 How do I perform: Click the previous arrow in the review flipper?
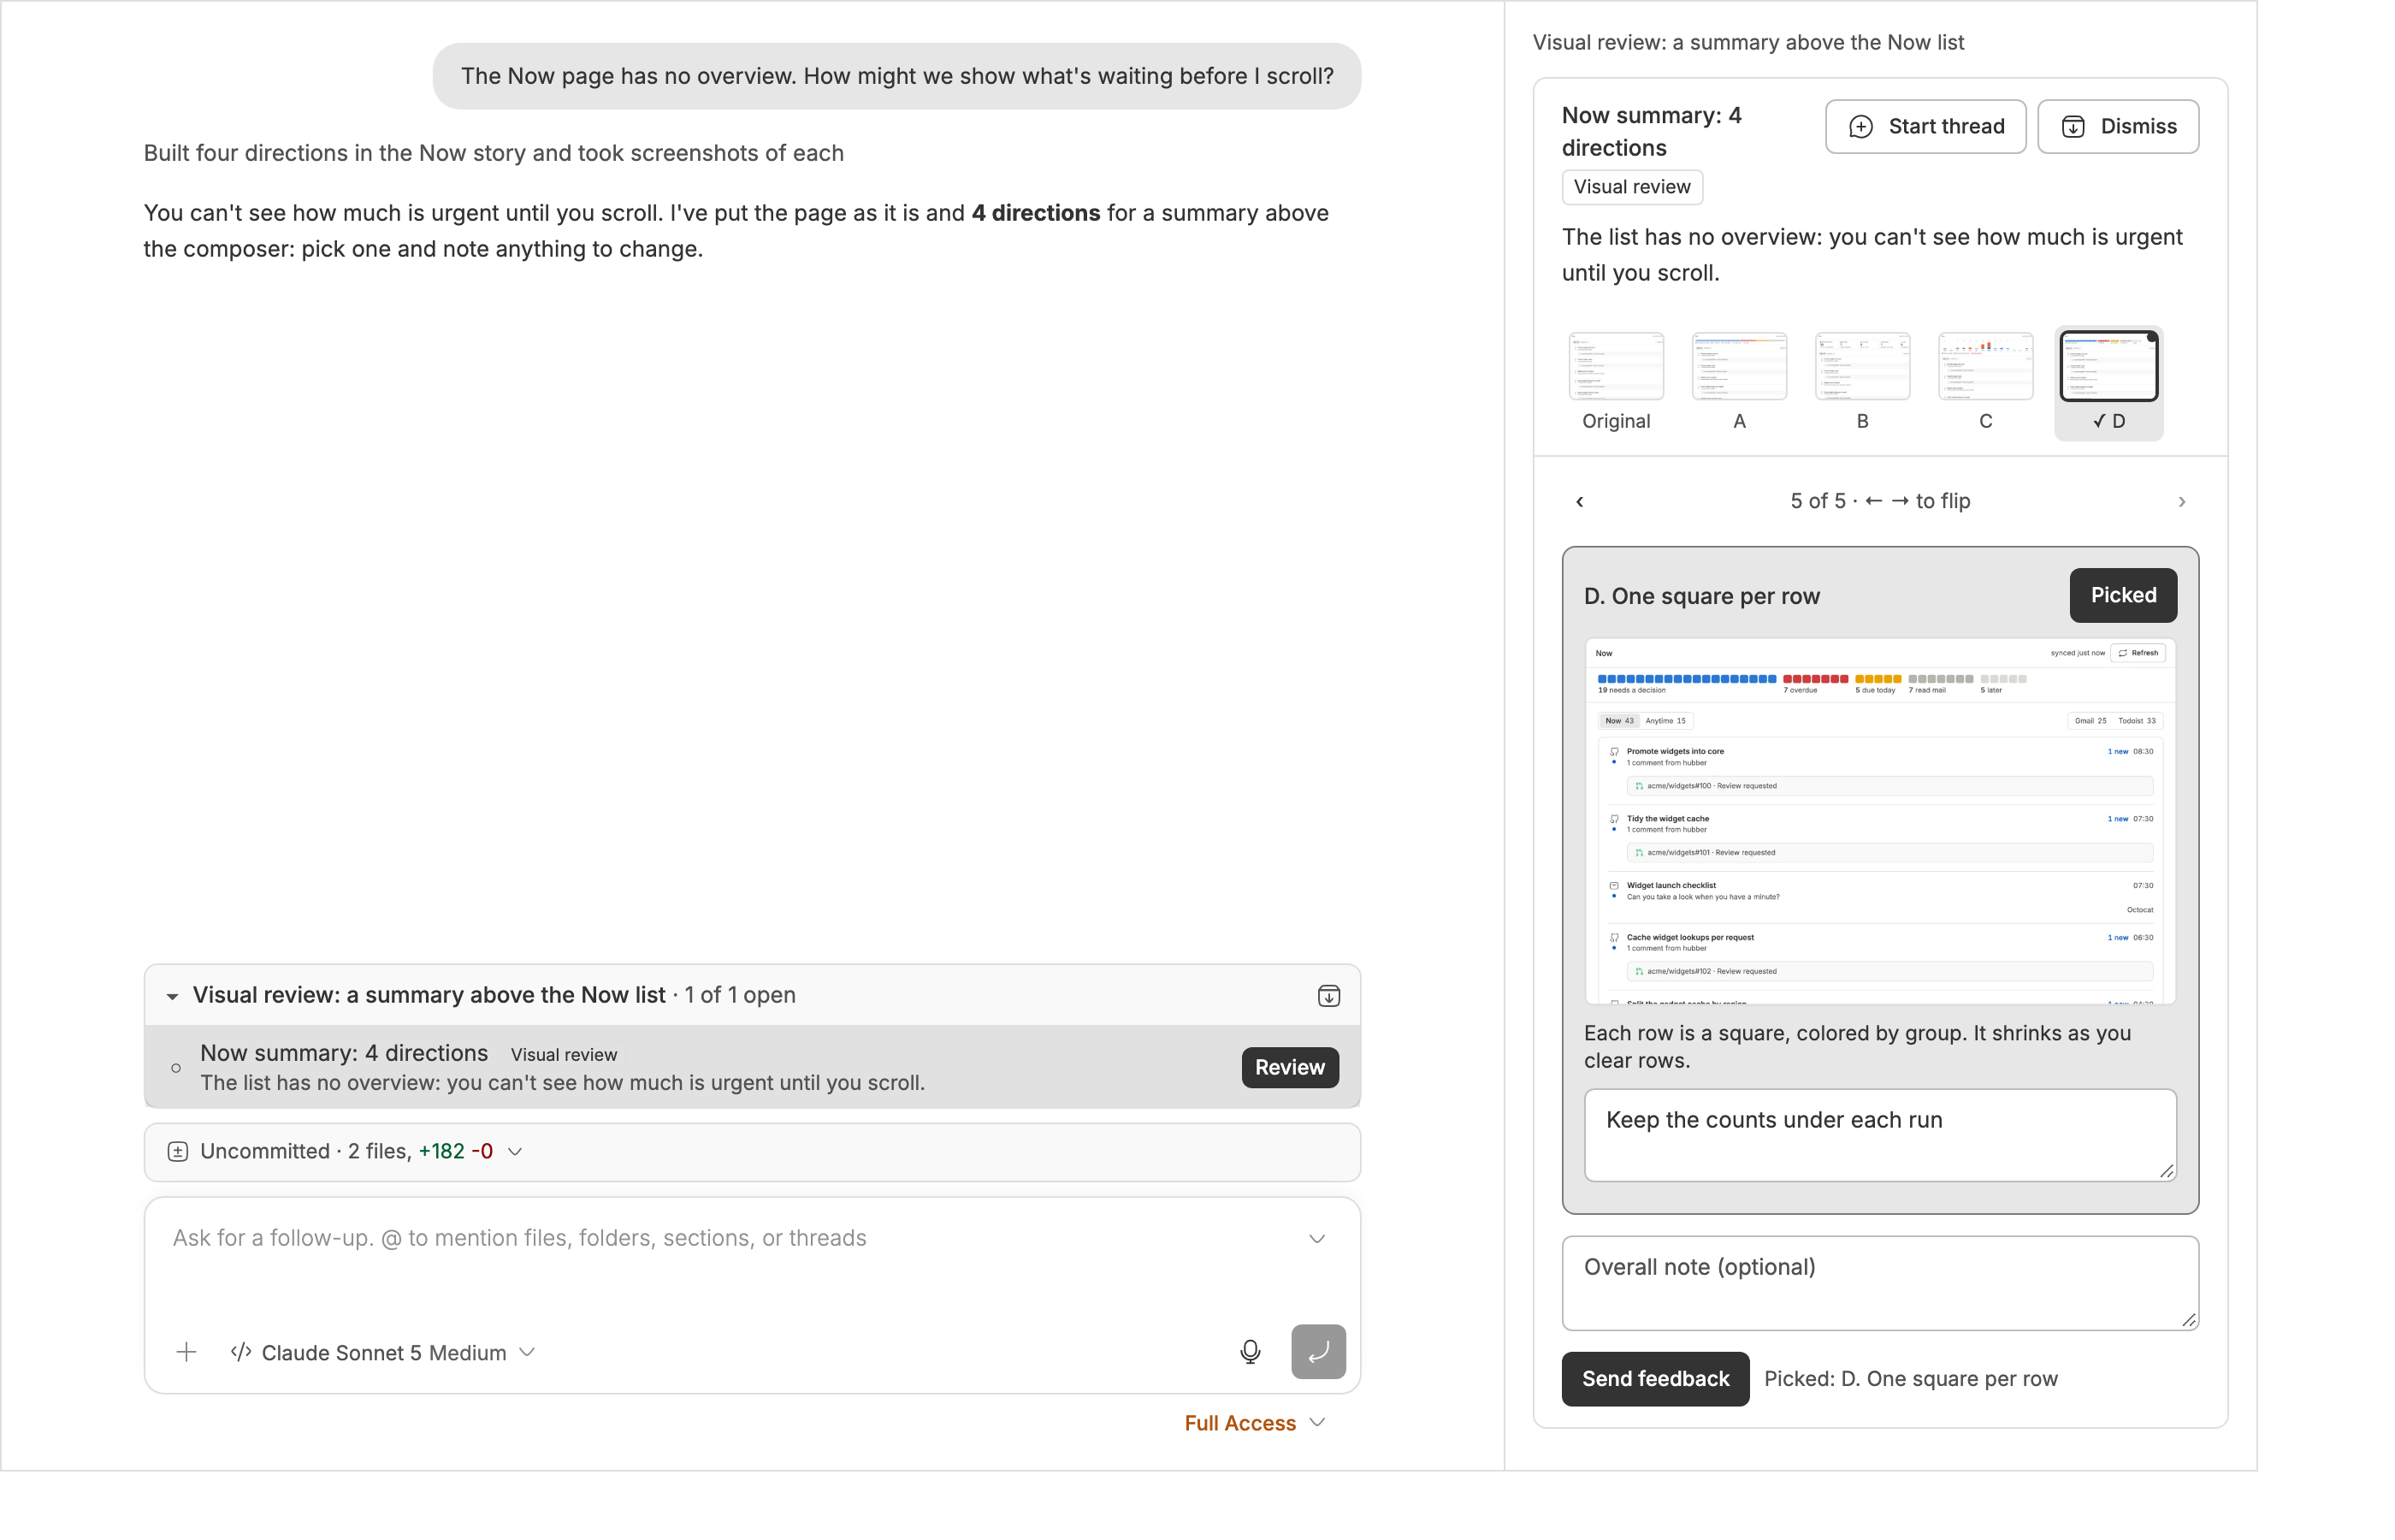1579,501
